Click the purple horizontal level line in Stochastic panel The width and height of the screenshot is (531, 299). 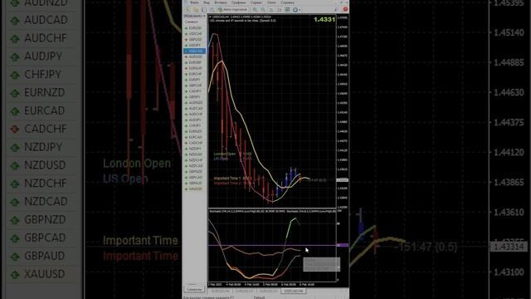coord(272,245)
